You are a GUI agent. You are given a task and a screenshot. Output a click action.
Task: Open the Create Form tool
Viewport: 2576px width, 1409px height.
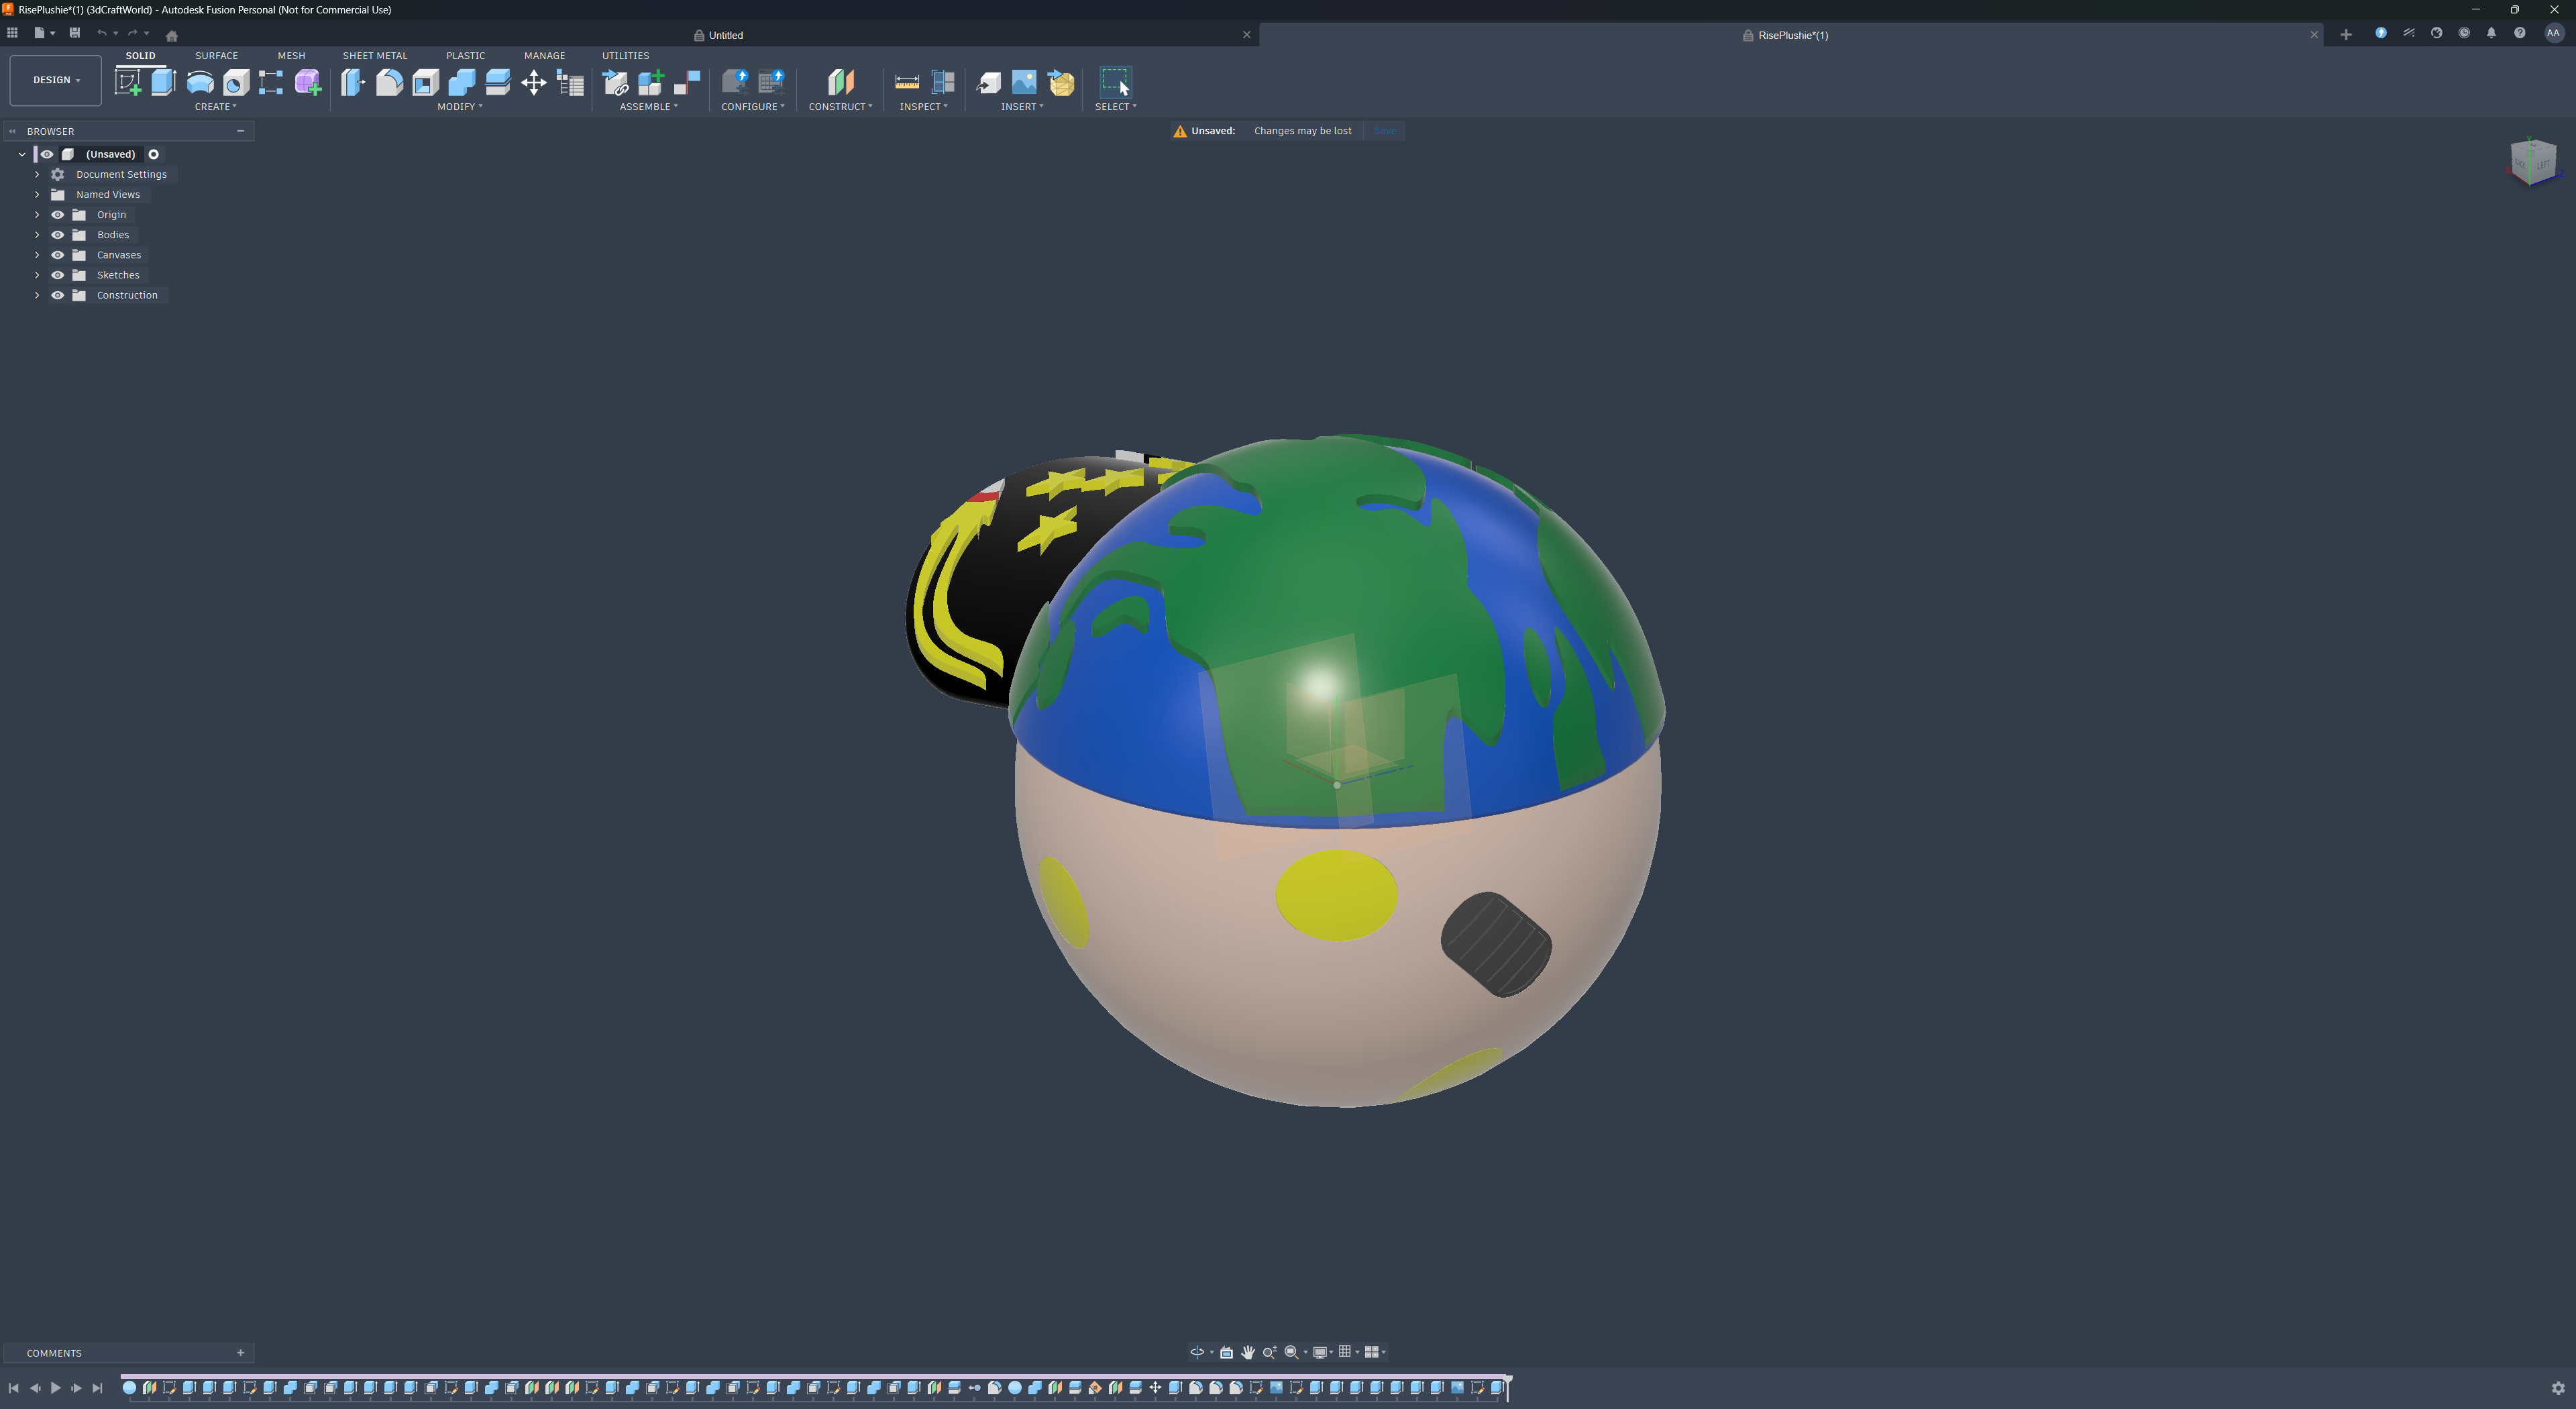(x=308, y=82)
